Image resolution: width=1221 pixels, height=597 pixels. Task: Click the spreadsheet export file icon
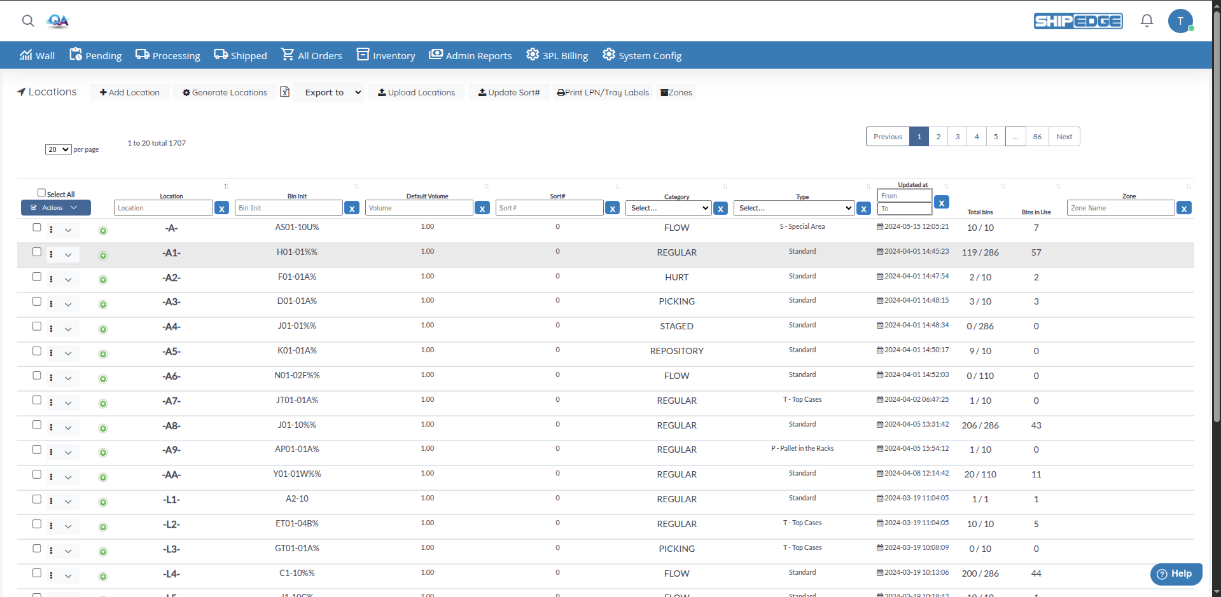[x=285, y=92]
